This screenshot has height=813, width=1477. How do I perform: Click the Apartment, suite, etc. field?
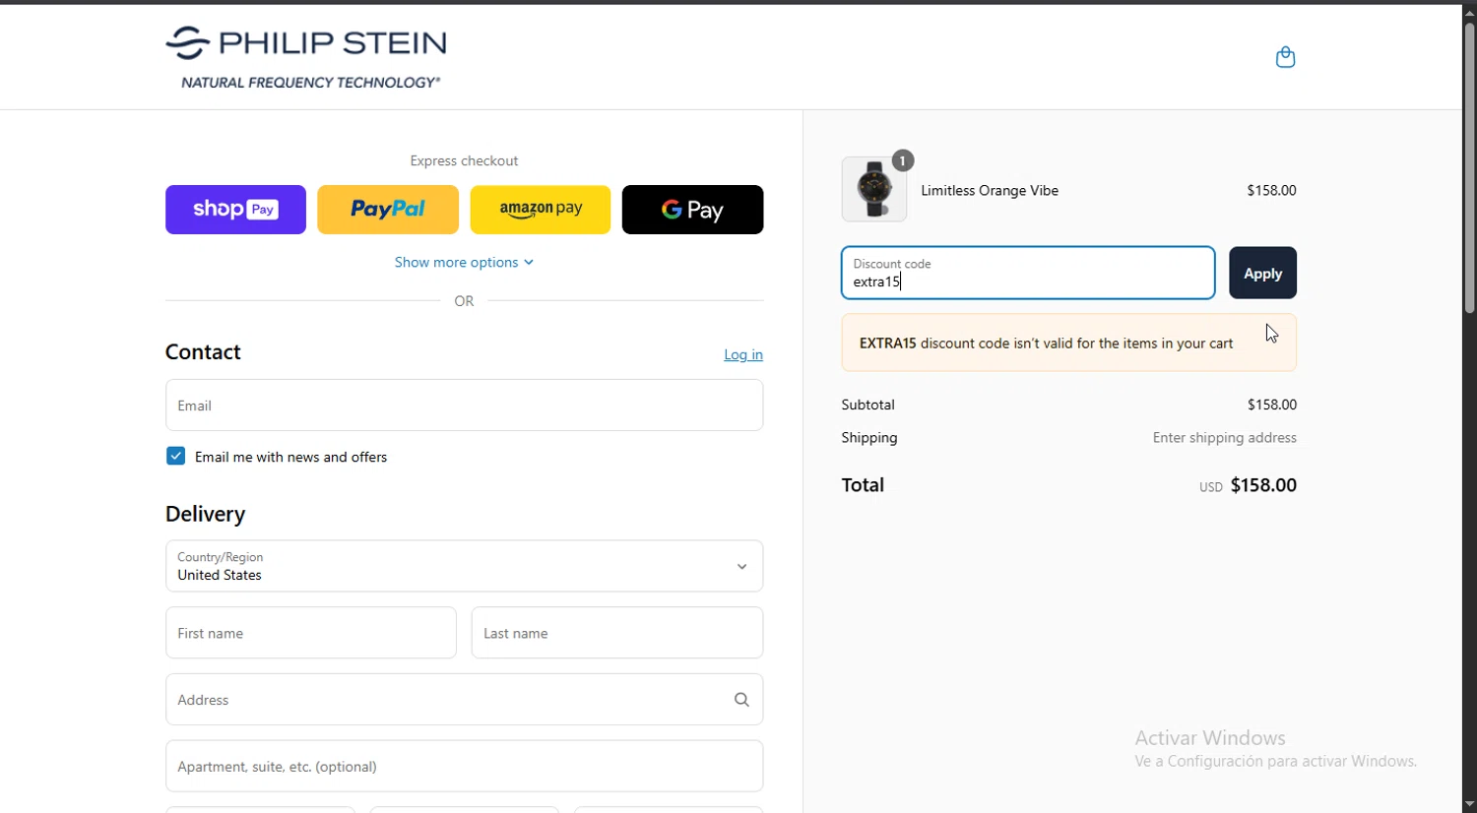464,766
